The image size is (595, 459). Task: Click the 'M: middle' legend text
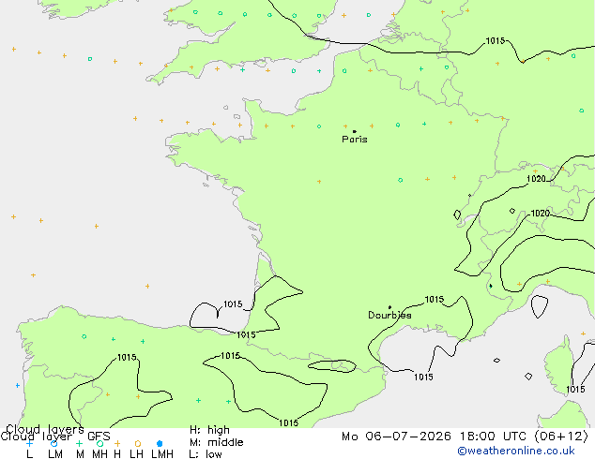216,442
